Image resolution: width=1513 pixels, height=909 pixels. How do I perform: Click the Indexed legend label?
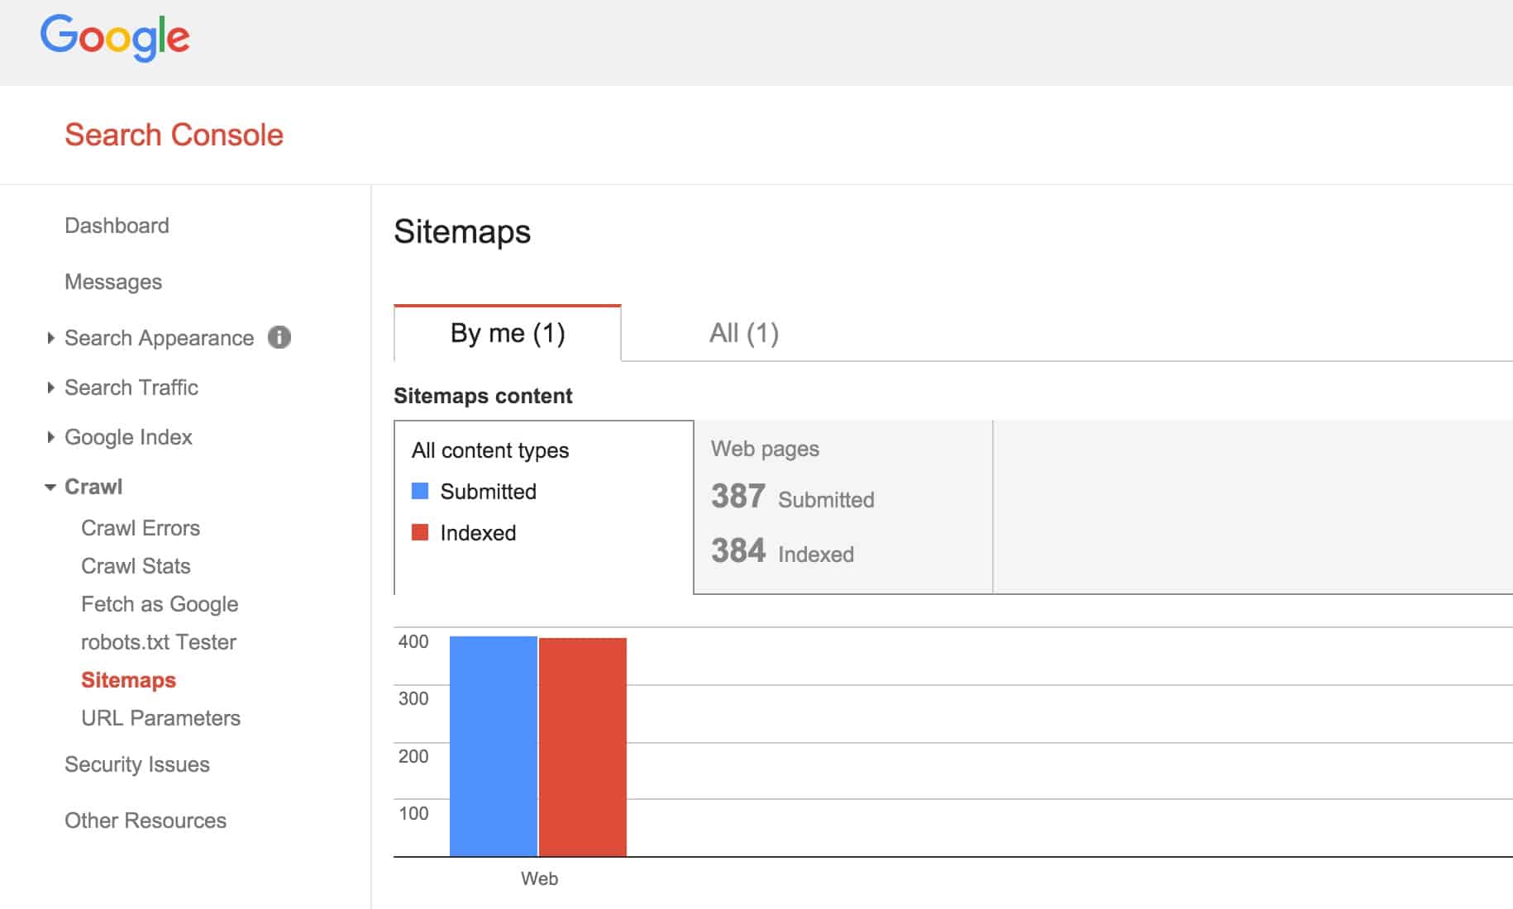click(478, 533)
